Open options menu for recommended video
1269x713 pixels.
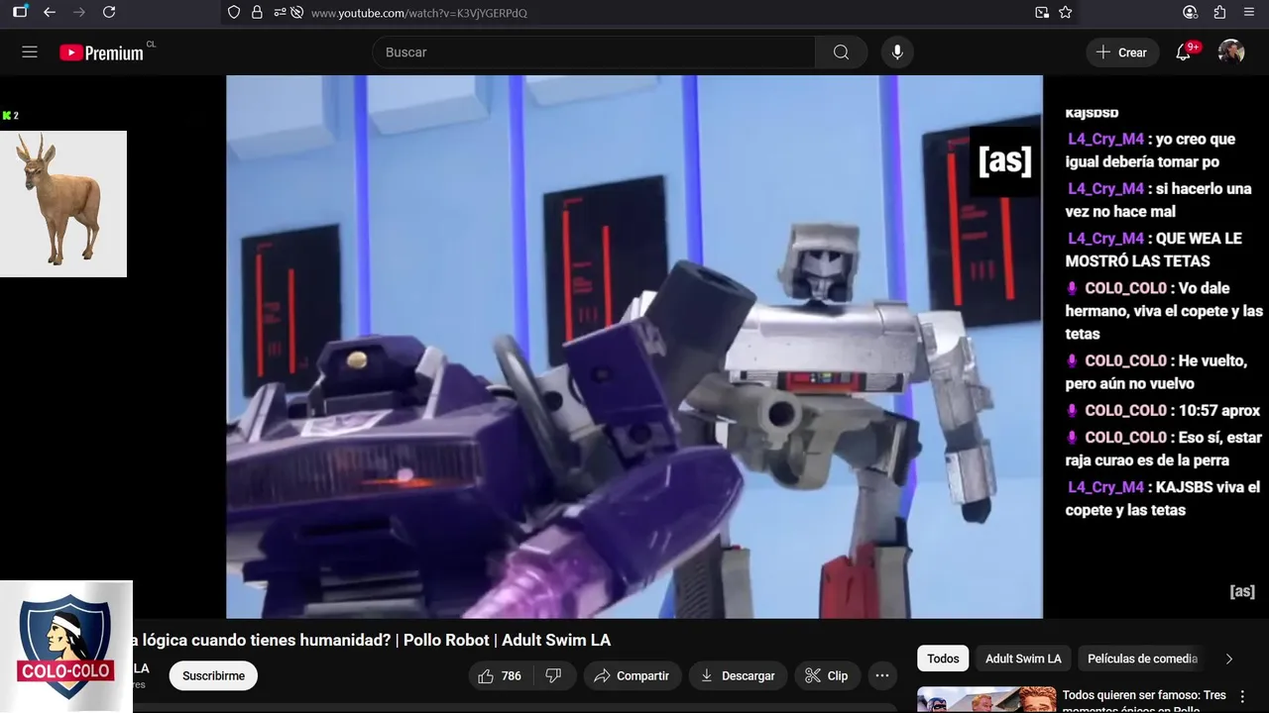tap(1243, 697)
